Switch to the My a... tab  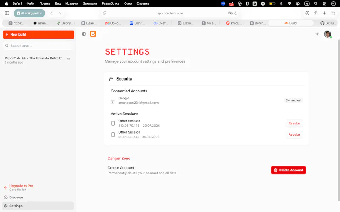tap(209, 23)
